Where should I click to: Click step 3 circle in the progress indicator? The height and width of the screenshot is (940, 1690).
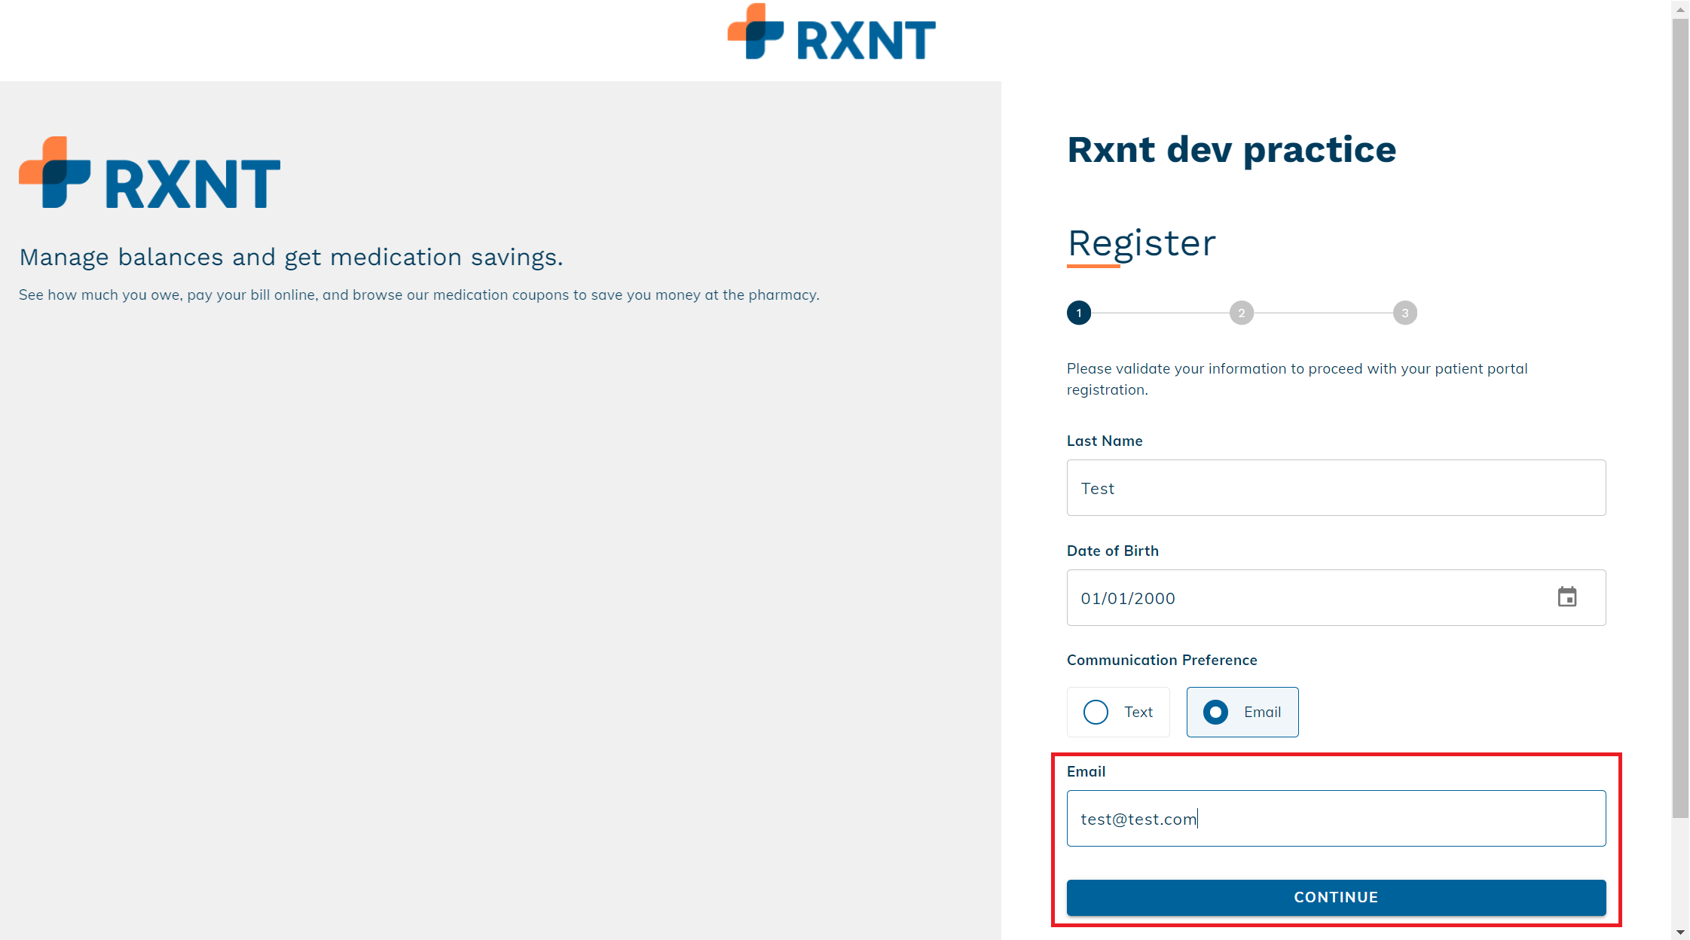pyautogui.click(x=1404, y=313)
